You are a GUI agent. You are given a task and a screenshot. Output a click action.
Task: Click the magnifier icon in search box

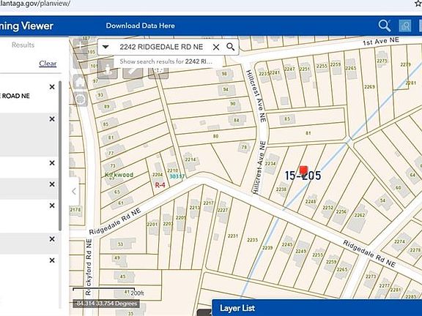[x=230, y=47]
